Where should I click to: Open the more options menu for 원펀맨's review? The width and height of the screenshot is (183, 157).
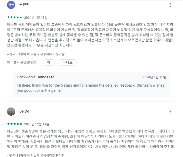tap(170, 5)
